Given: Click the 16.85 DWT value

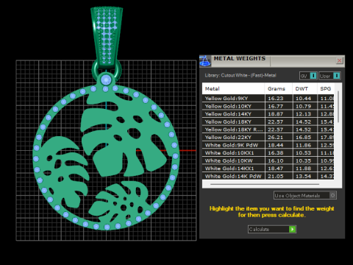Looking at the screenshot, I should click(303, 137).
